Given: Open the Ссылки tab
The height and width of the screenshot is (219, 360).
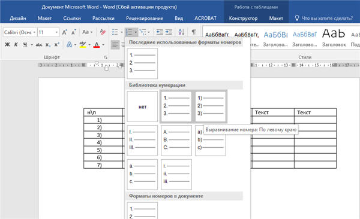Looking at the screenshot, I should tap(72, 19).
